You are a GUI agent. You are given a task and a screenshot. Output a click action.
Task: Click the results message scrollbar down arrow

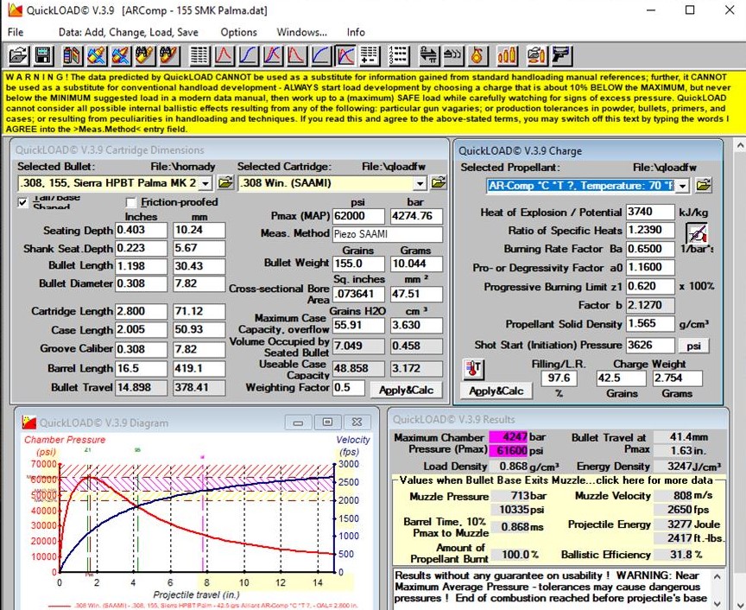pyautogui.click(x=718, y=603)
